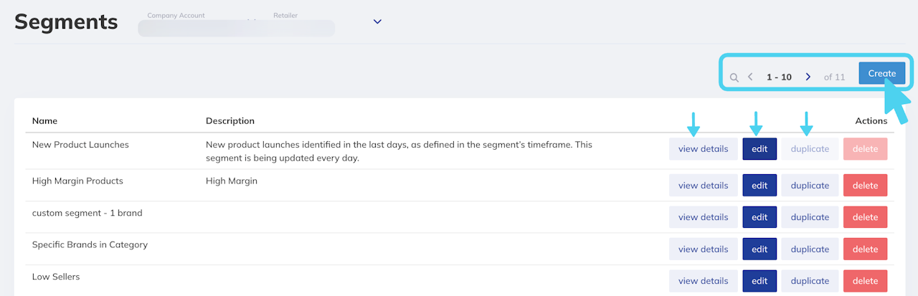Duplicate the Specific Brands in Category segment
This screenshot has height=296, width=918.
click(x=810, y=249)
